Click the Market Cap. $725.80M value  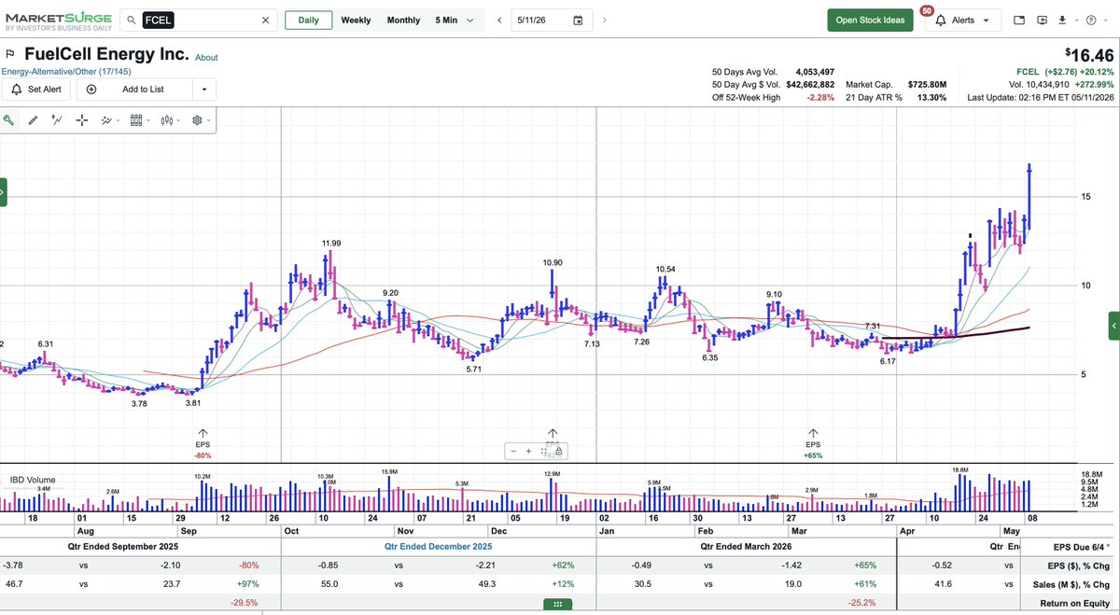coord(927,84)
